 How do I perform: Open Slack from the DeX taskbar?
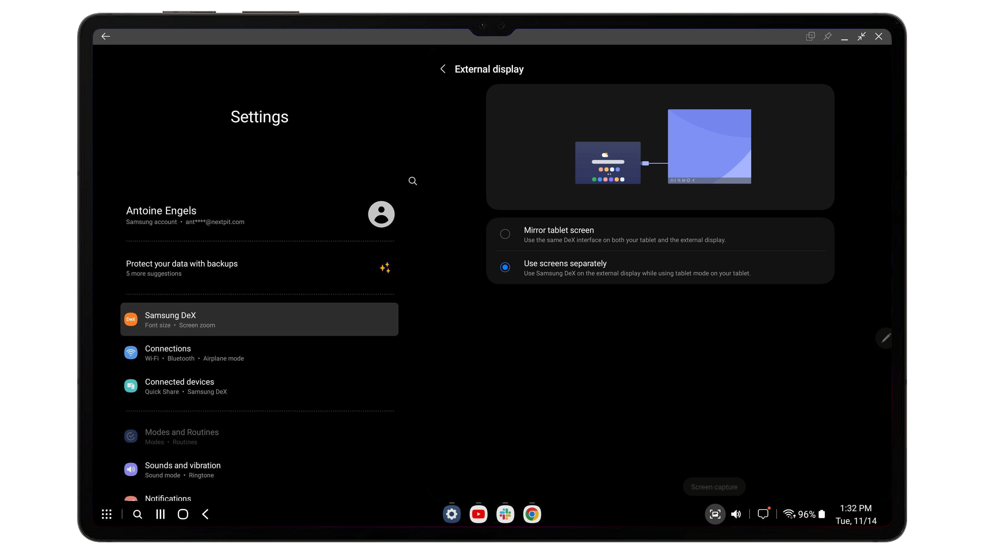tap(505, 514)
